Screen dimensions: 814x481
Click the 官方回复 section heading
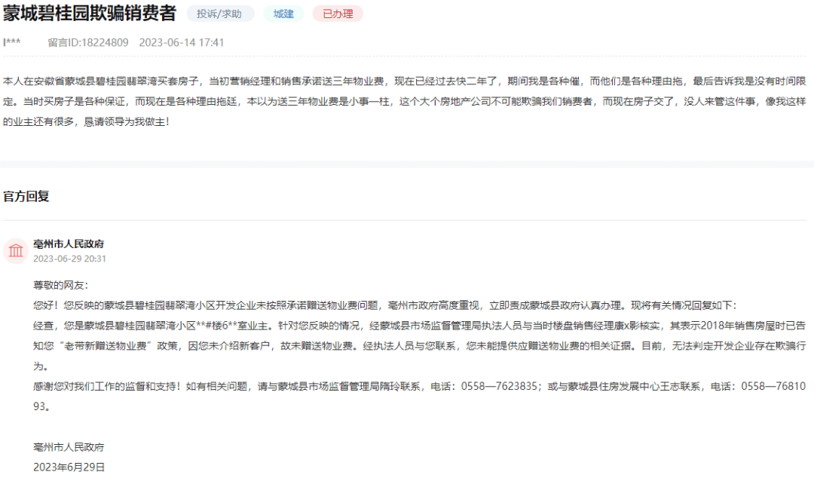pos(26,196)
